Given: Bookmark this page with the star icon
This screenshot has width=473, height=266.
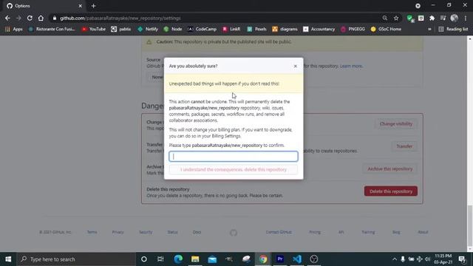Looking at the screenshot, I should pos(396,18).
